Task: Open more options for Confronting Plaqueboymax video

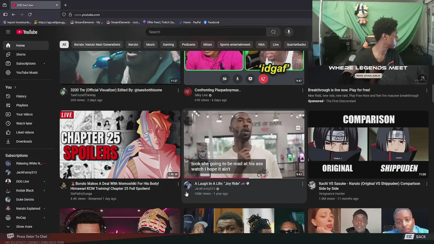Action: click(x=302, y=90)
